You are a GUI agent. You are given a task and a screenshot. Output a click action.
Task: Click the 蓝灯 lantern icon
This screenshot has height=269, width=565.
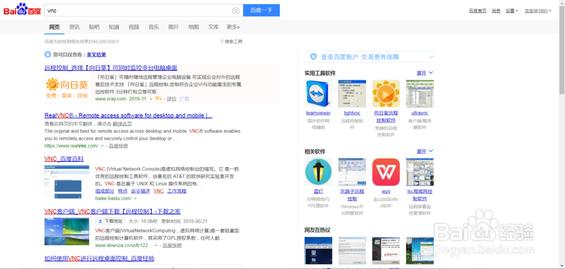tap(319, 172)
